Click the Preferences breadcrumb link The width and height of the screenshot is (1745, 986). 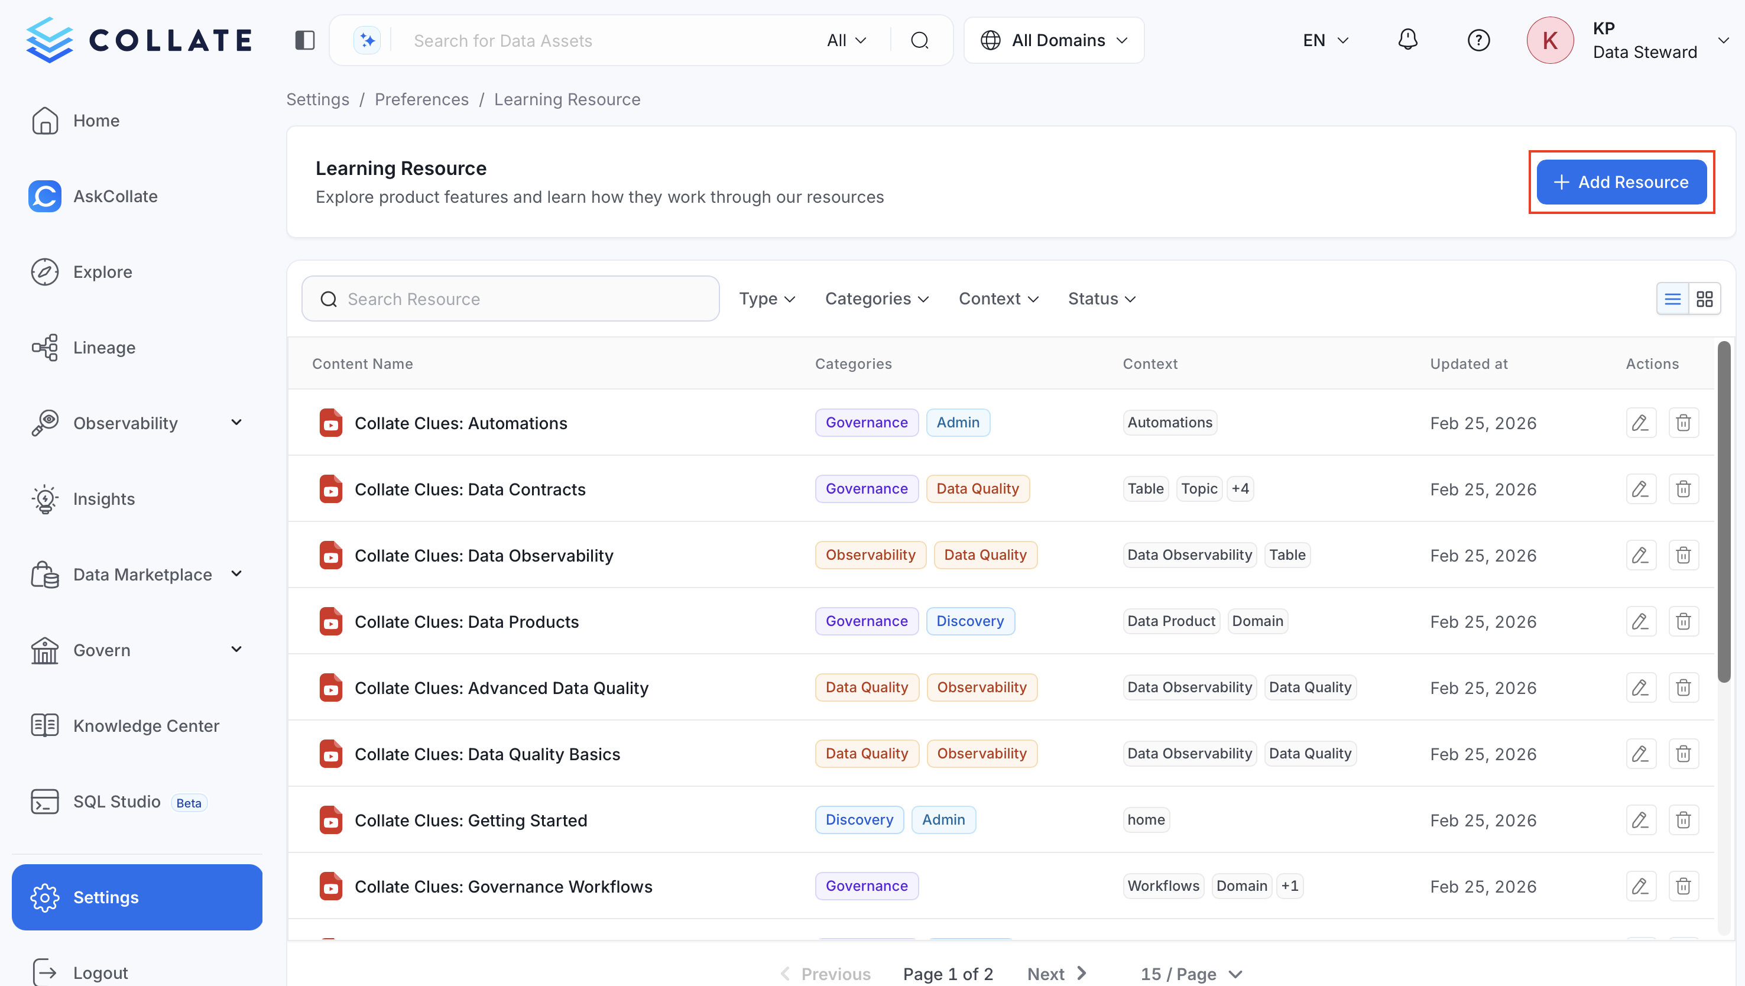point(421,99)
